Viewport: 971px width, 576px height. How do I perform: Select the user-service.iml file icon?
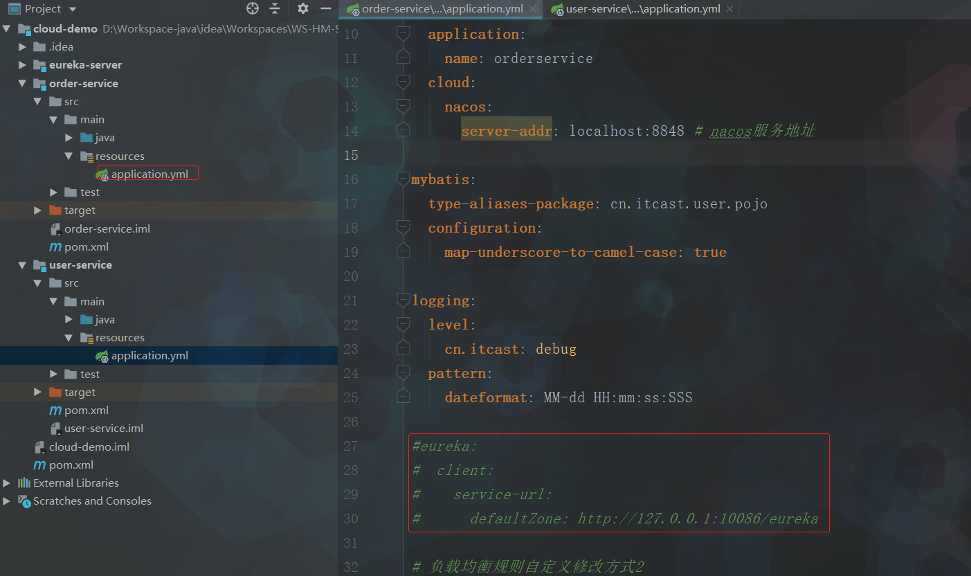pyautogui.click(x=55, y=429)
